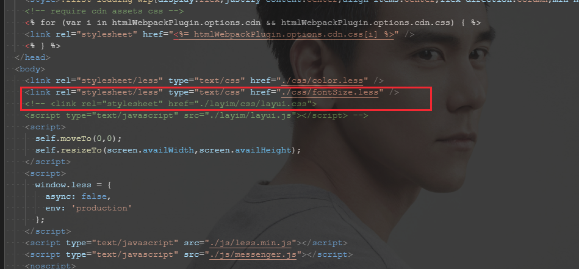Click the window.less assignment line
The width and height of the screenshot is (579, 269).
[x=73, y=184]
